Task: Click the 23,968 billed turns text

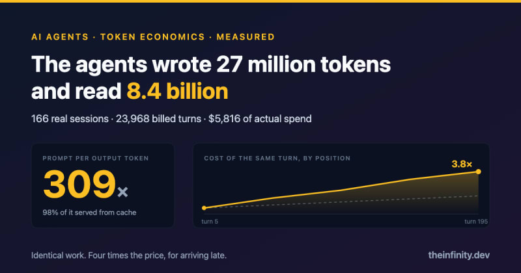Action: [x=158, y=119]
